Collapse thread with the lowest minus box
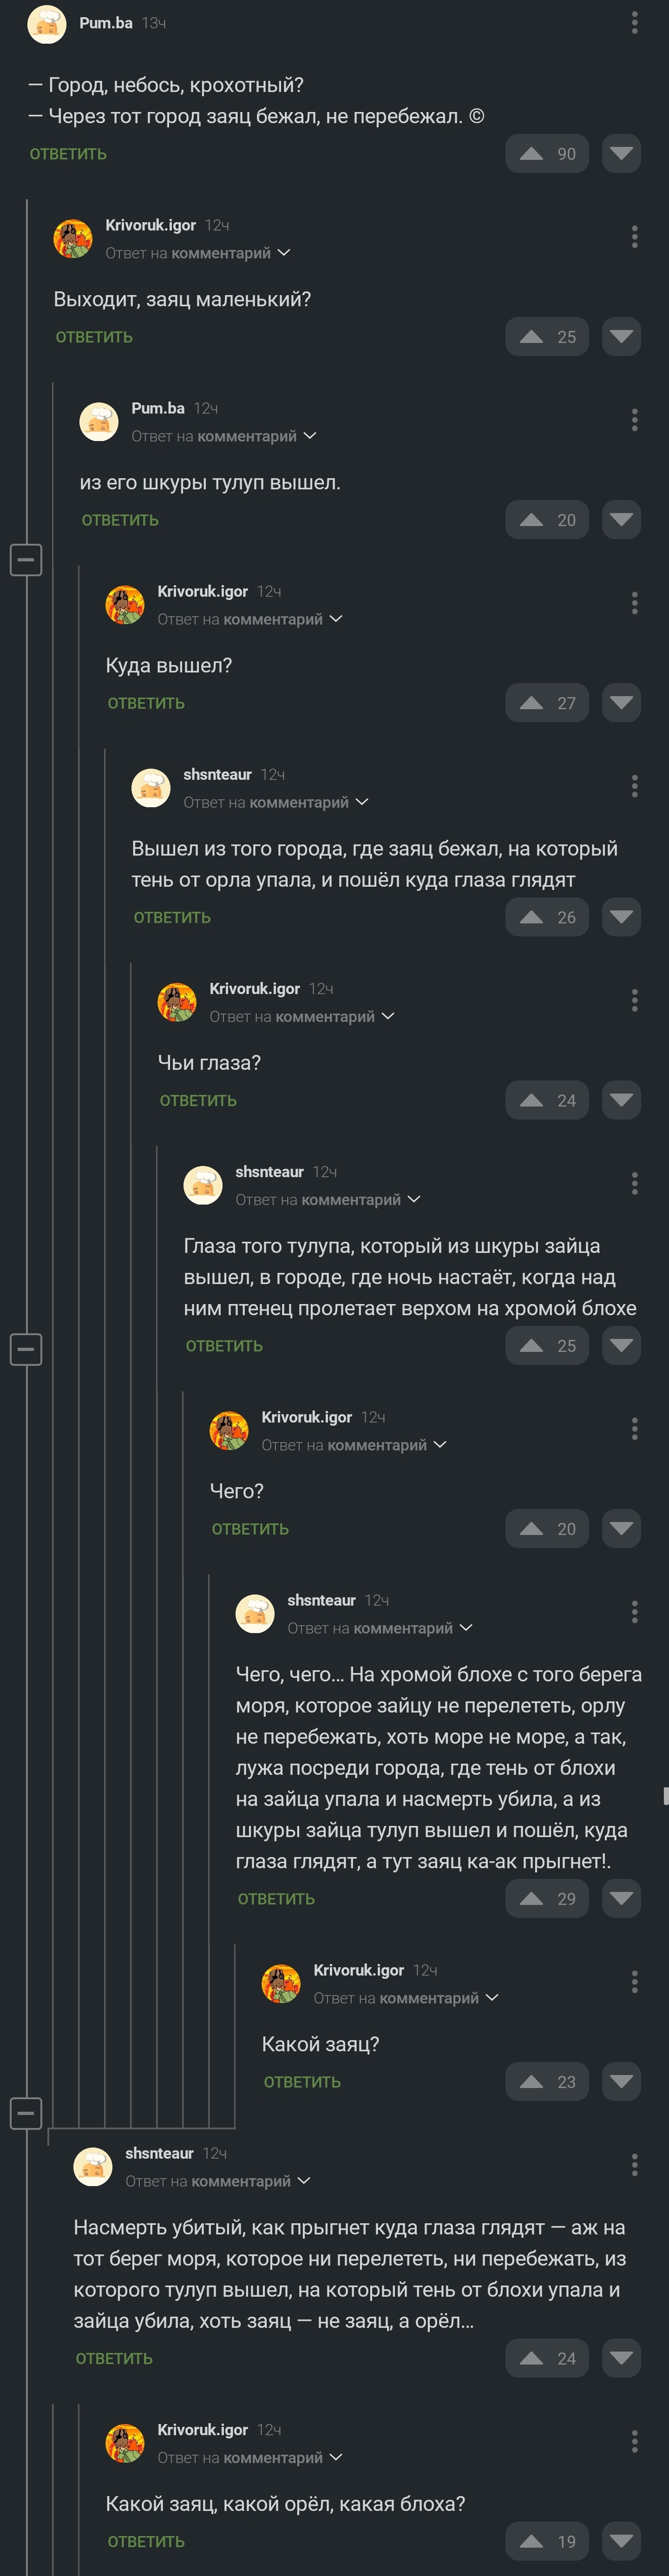Viewport: 669px width, 2576px height. 26,2113
